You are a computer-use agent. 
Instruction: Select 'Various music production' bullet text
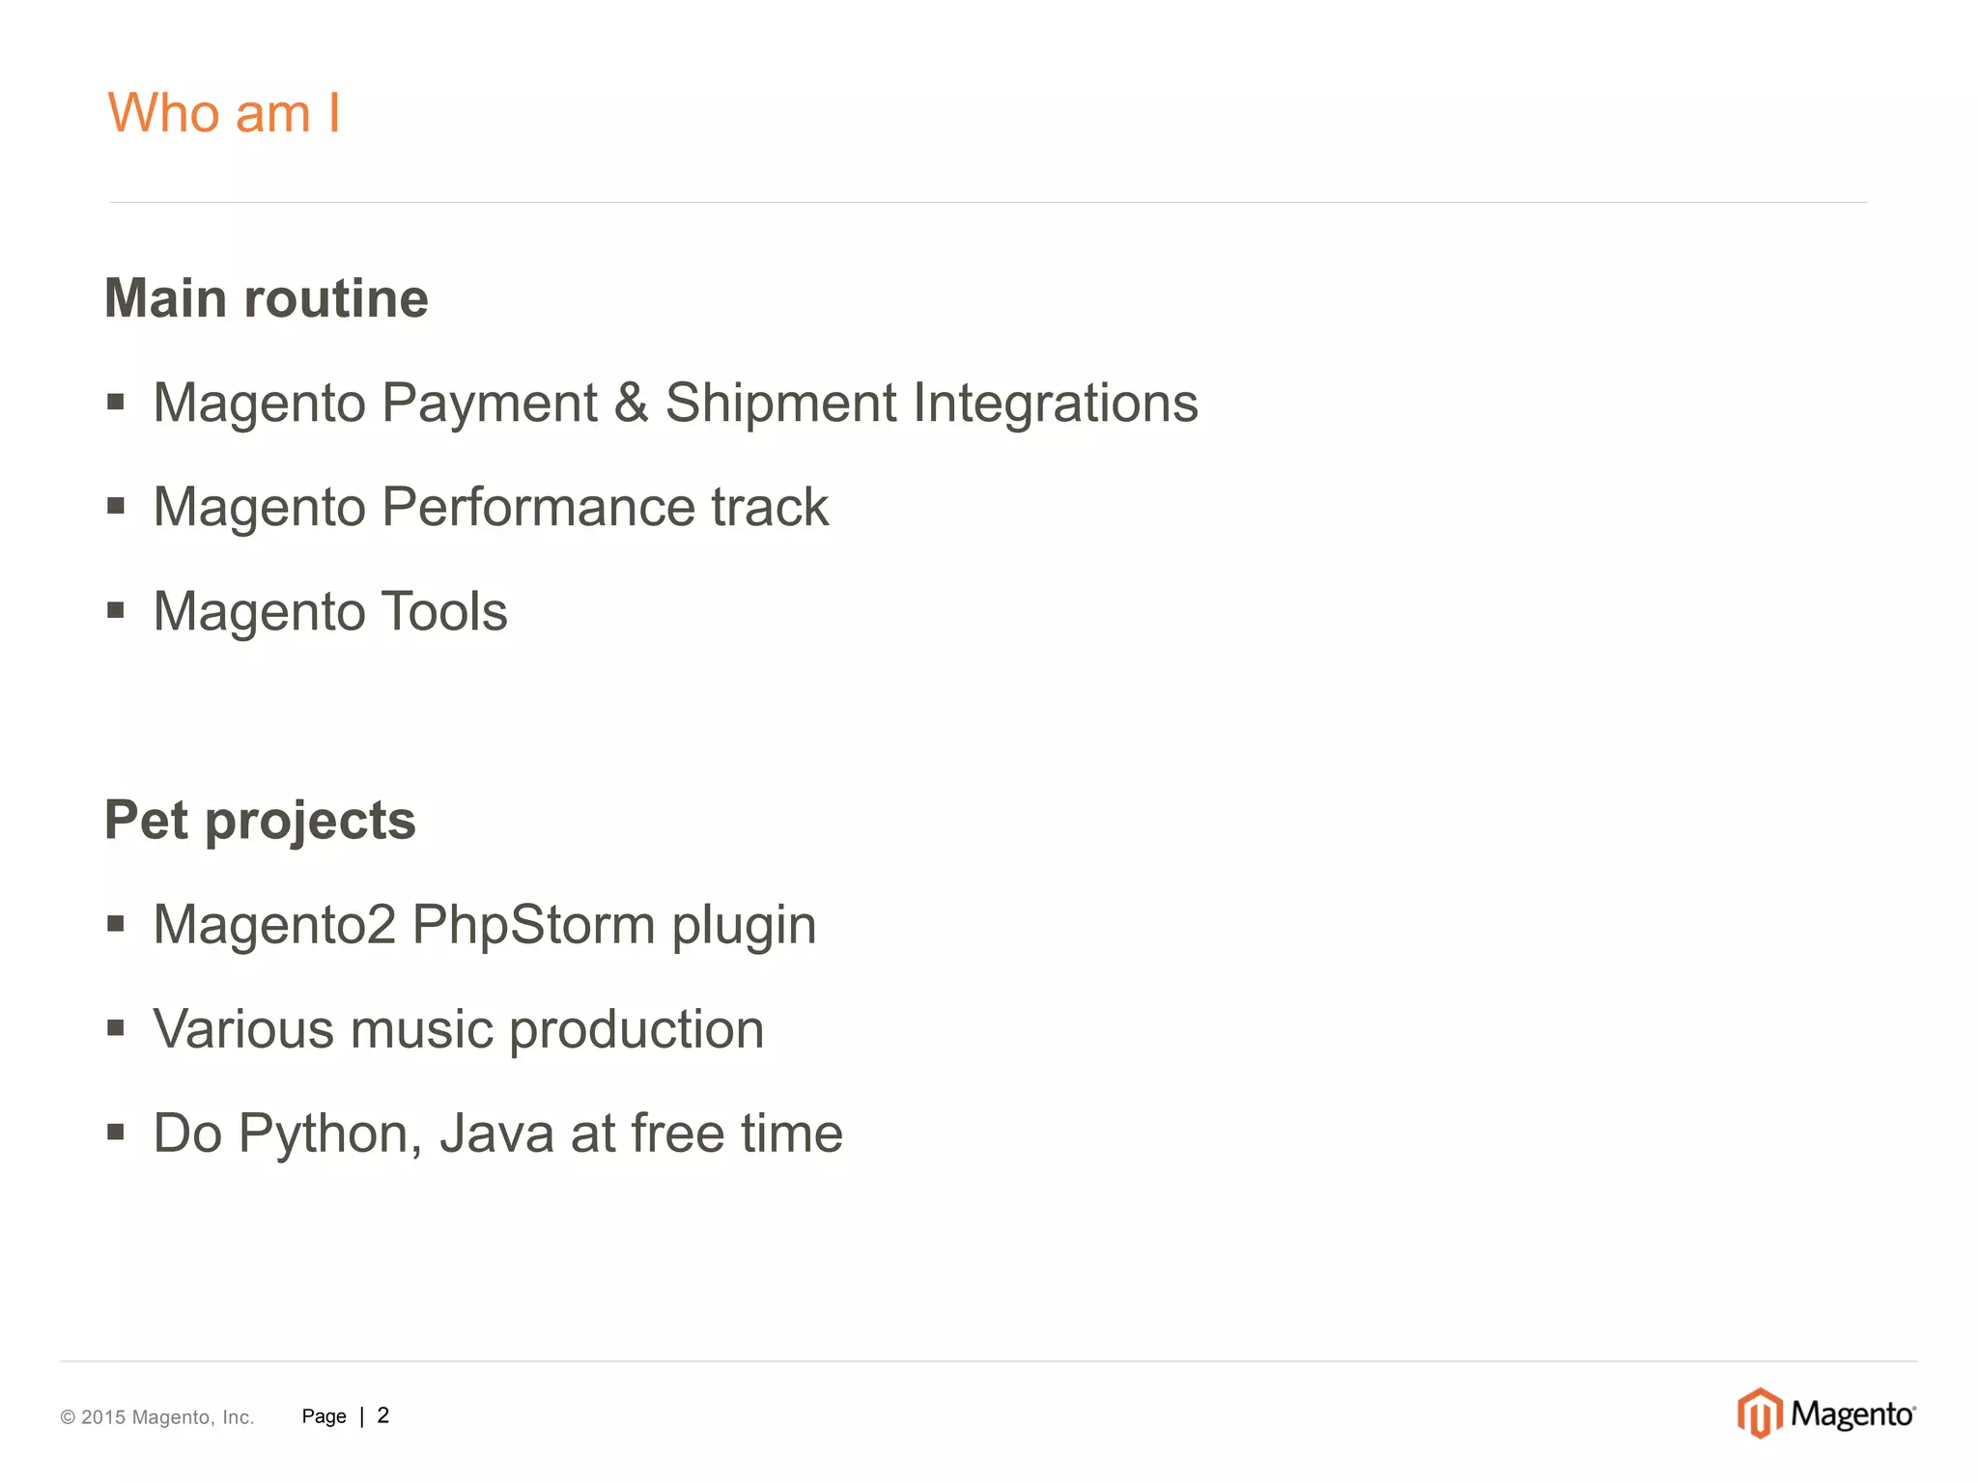[x=459, y=1028]
